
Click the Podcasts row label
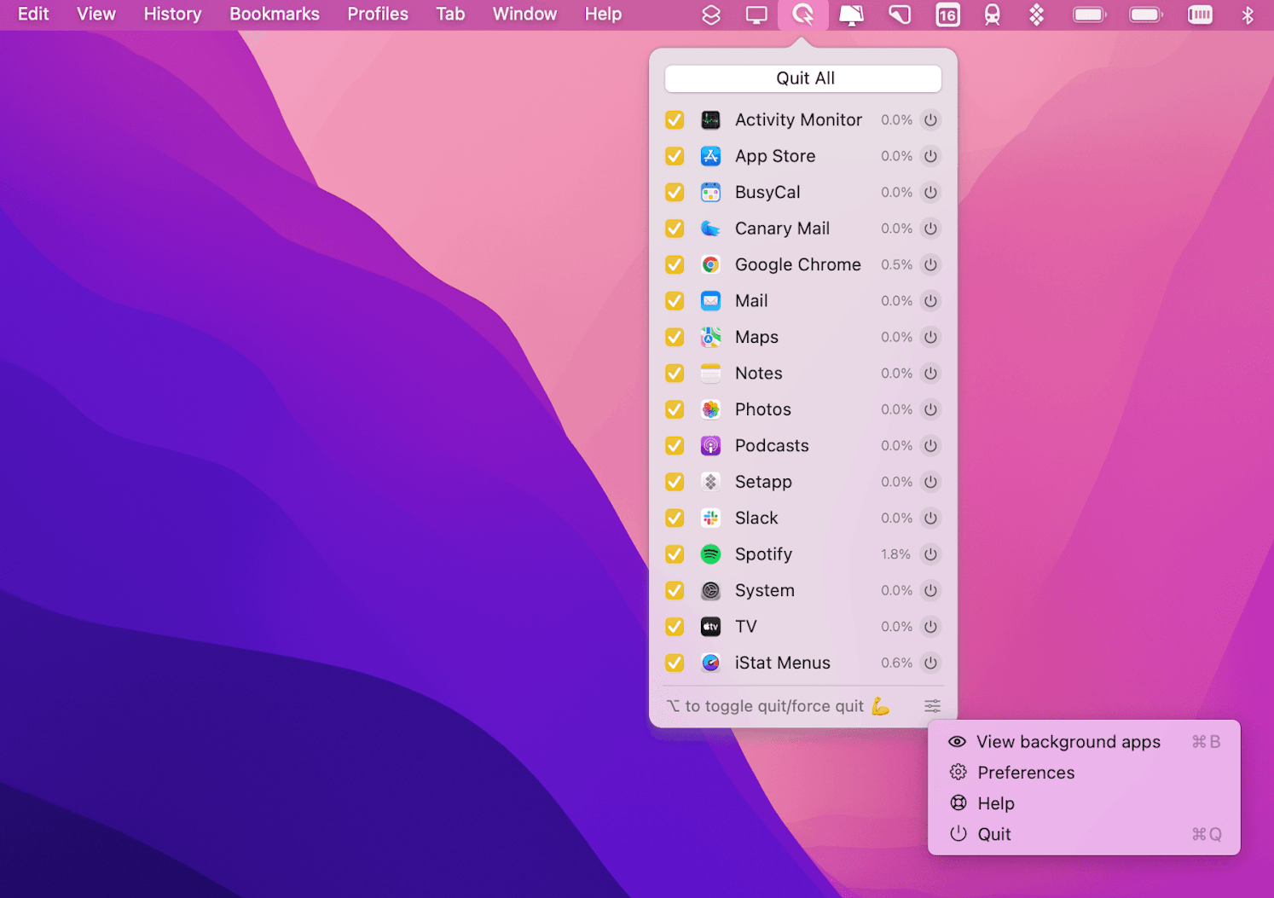pyautogui.click(x=772, y=446)
